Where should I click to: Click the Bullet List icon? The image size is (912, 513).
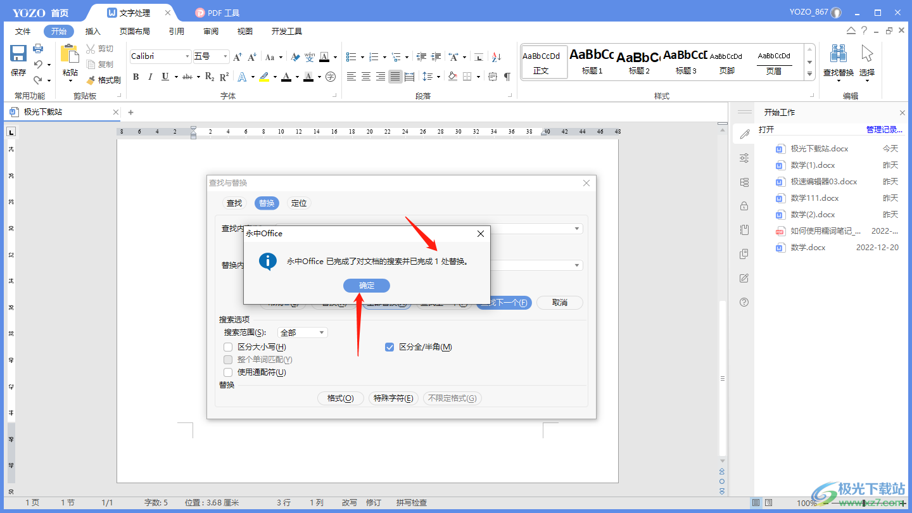(351, 57)
